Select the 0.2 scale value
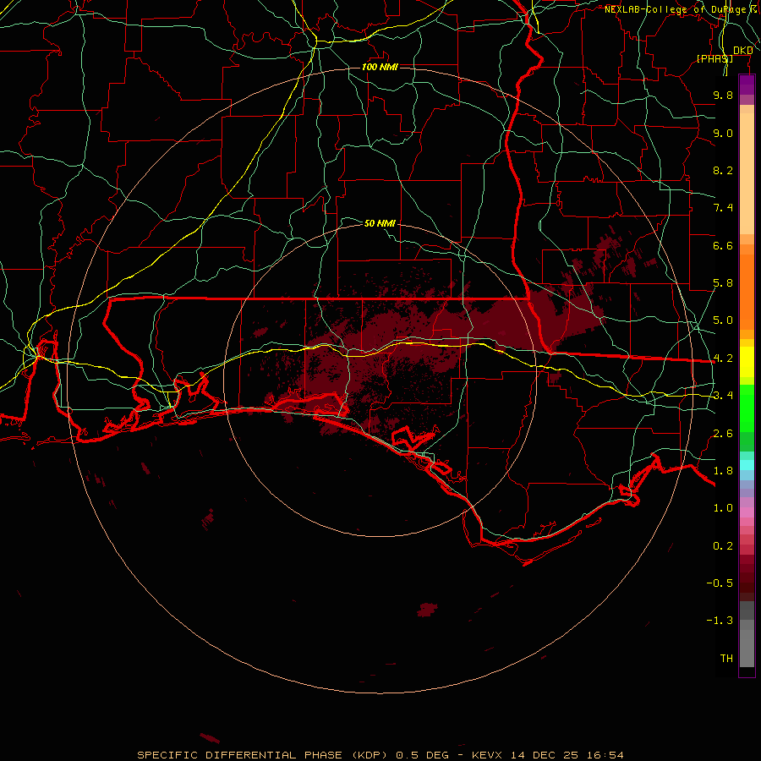 tap(723, 546)
